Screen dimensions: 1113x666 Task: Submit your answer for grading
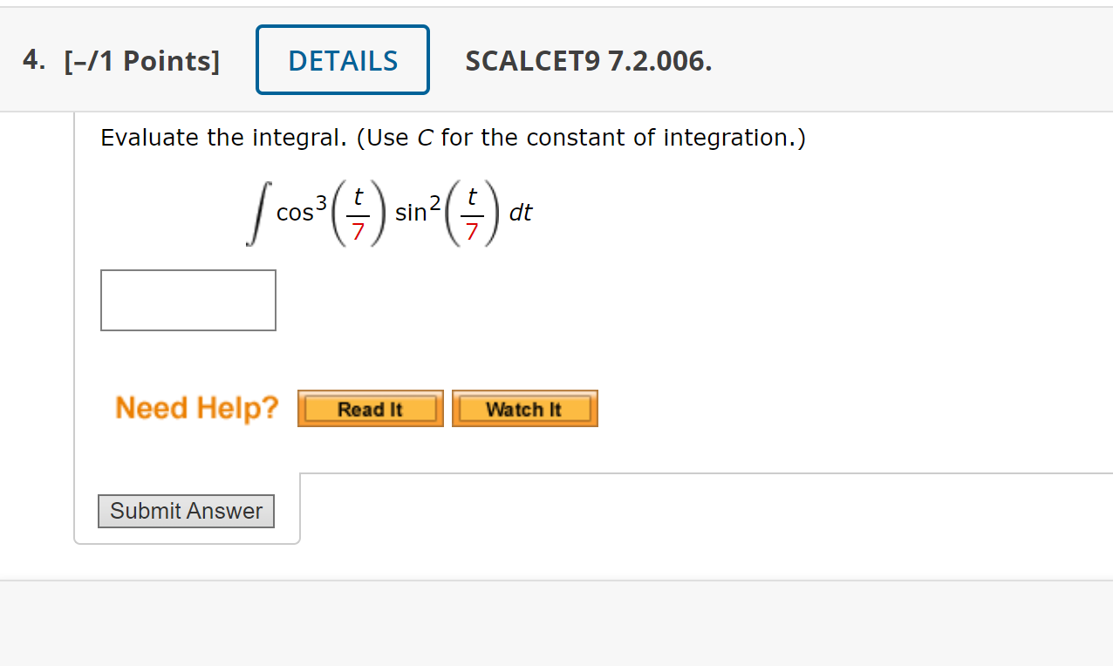click(x=186, y=511)
